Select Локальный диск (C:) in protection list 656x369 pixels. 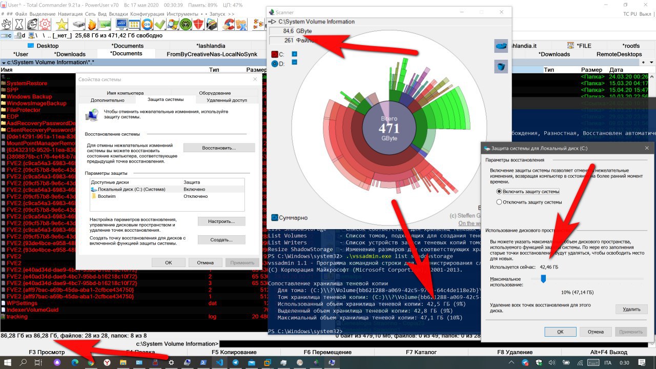pos(167,189)
